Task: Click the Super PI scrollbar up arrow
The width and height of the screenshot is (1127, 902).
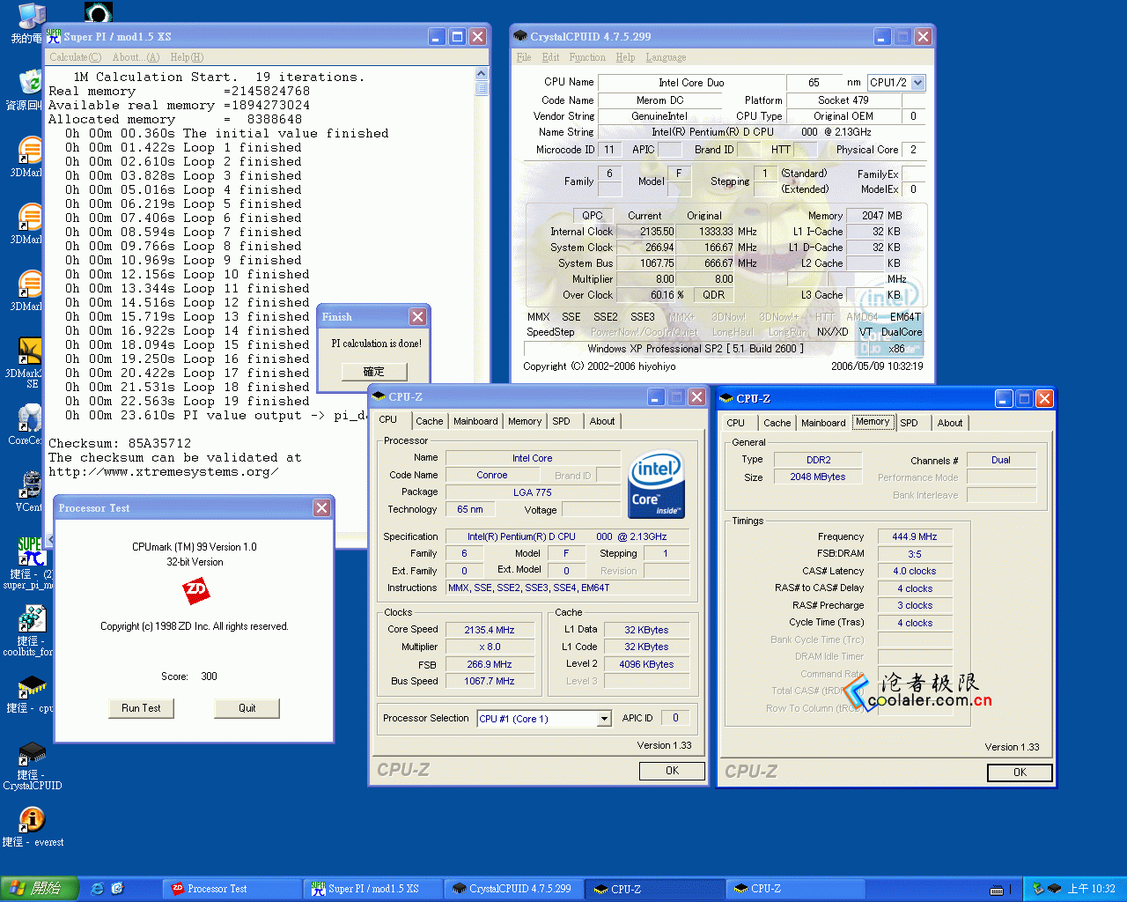Action: (x=482, y=74)
